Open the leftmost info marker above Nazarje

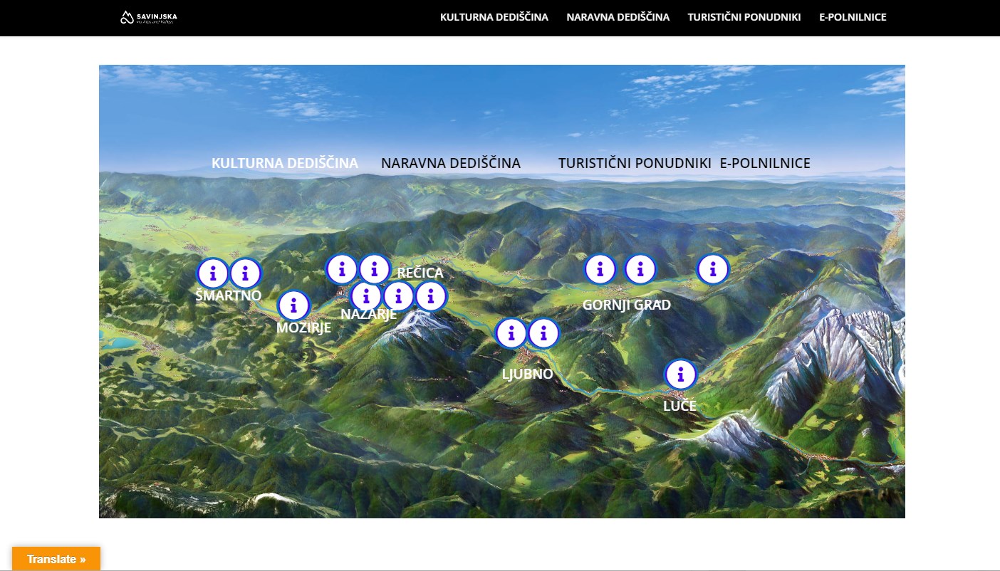pos(366,296)
